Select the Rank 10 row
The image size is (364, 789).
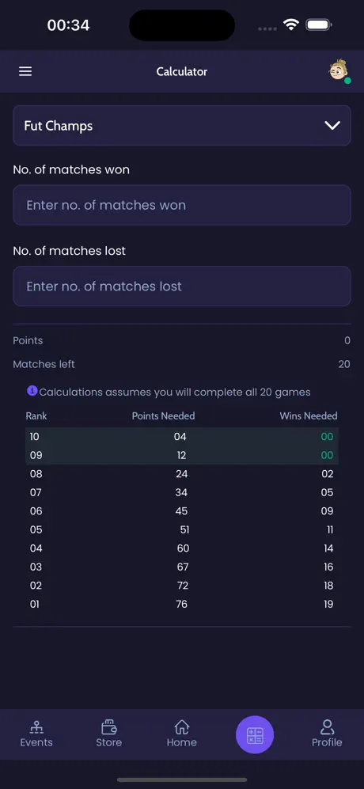point(182,437)
